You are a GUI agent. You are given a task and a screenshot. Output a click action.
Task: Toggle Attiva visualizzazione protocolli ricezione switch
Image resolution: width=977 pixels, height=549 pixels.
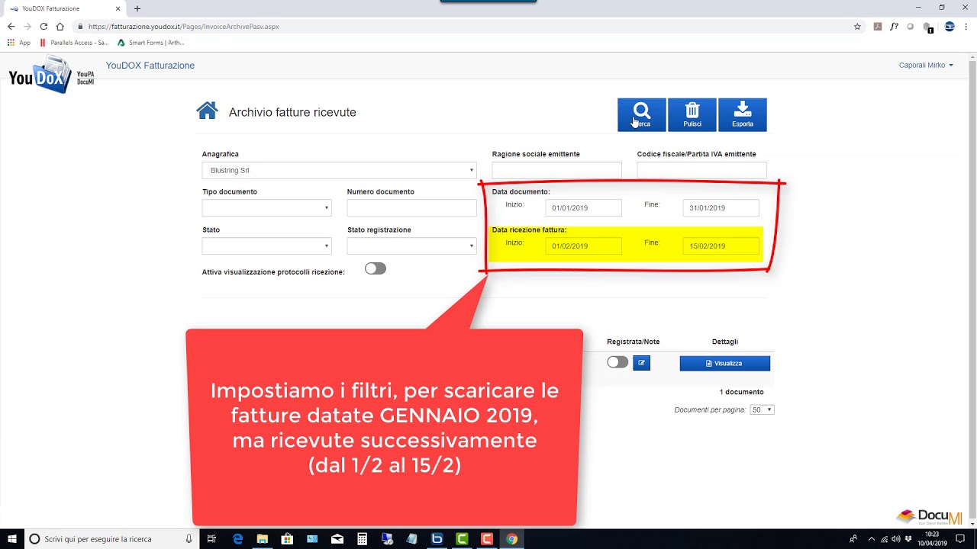(x=376, y=268)
